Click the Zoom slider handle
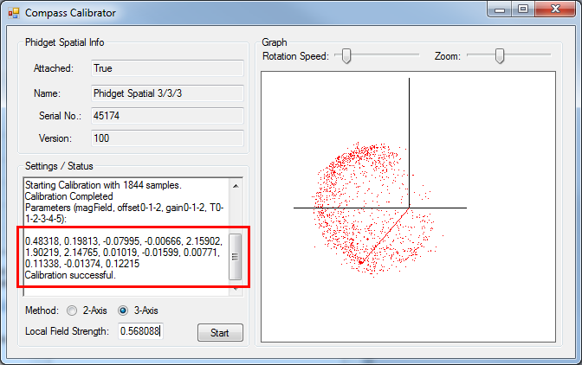 500,56
